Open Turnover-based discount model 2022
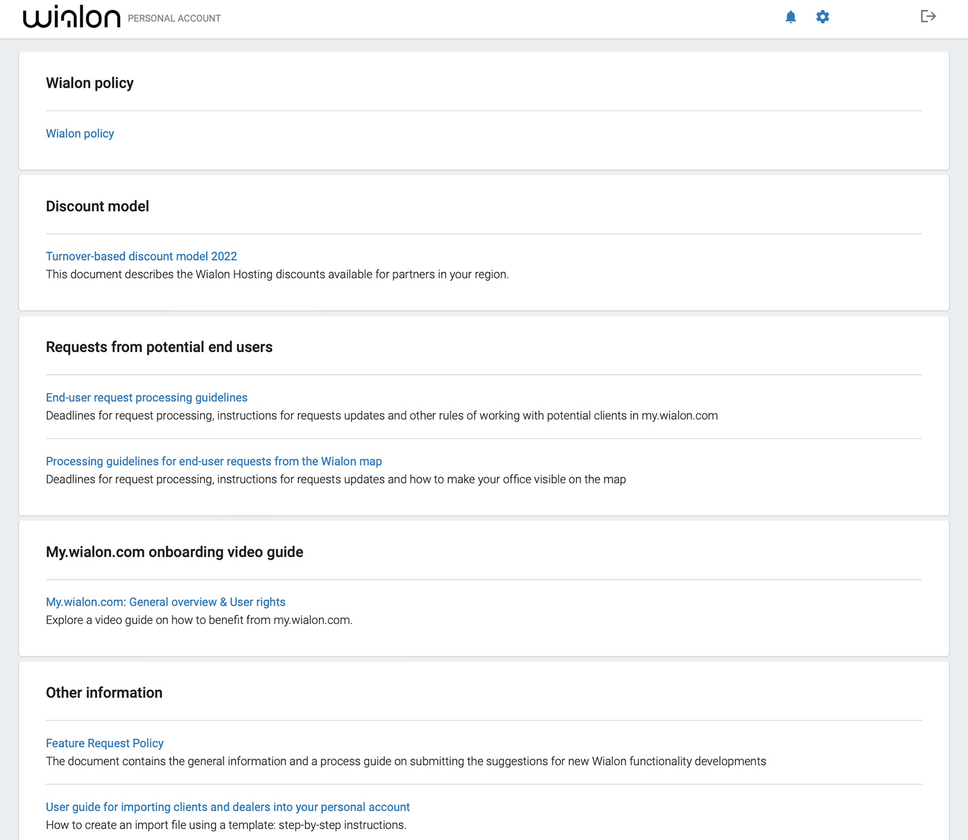This screenshot has height=840, width=968. point(142,256)
